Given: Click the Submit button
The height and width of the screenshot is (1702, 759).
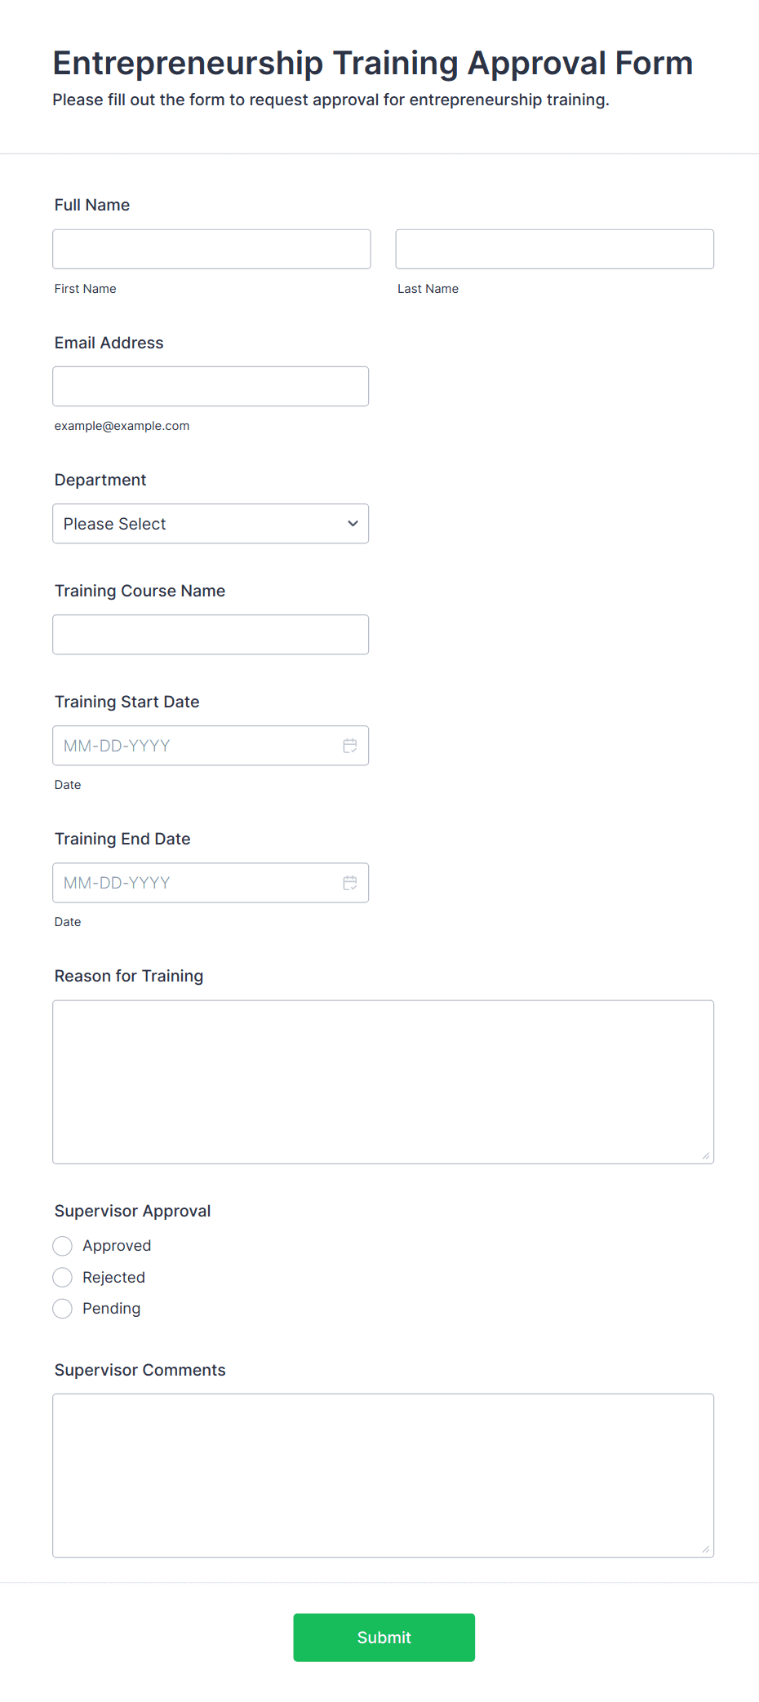Looking at the screenshot, I should (x=384, y=1638).
